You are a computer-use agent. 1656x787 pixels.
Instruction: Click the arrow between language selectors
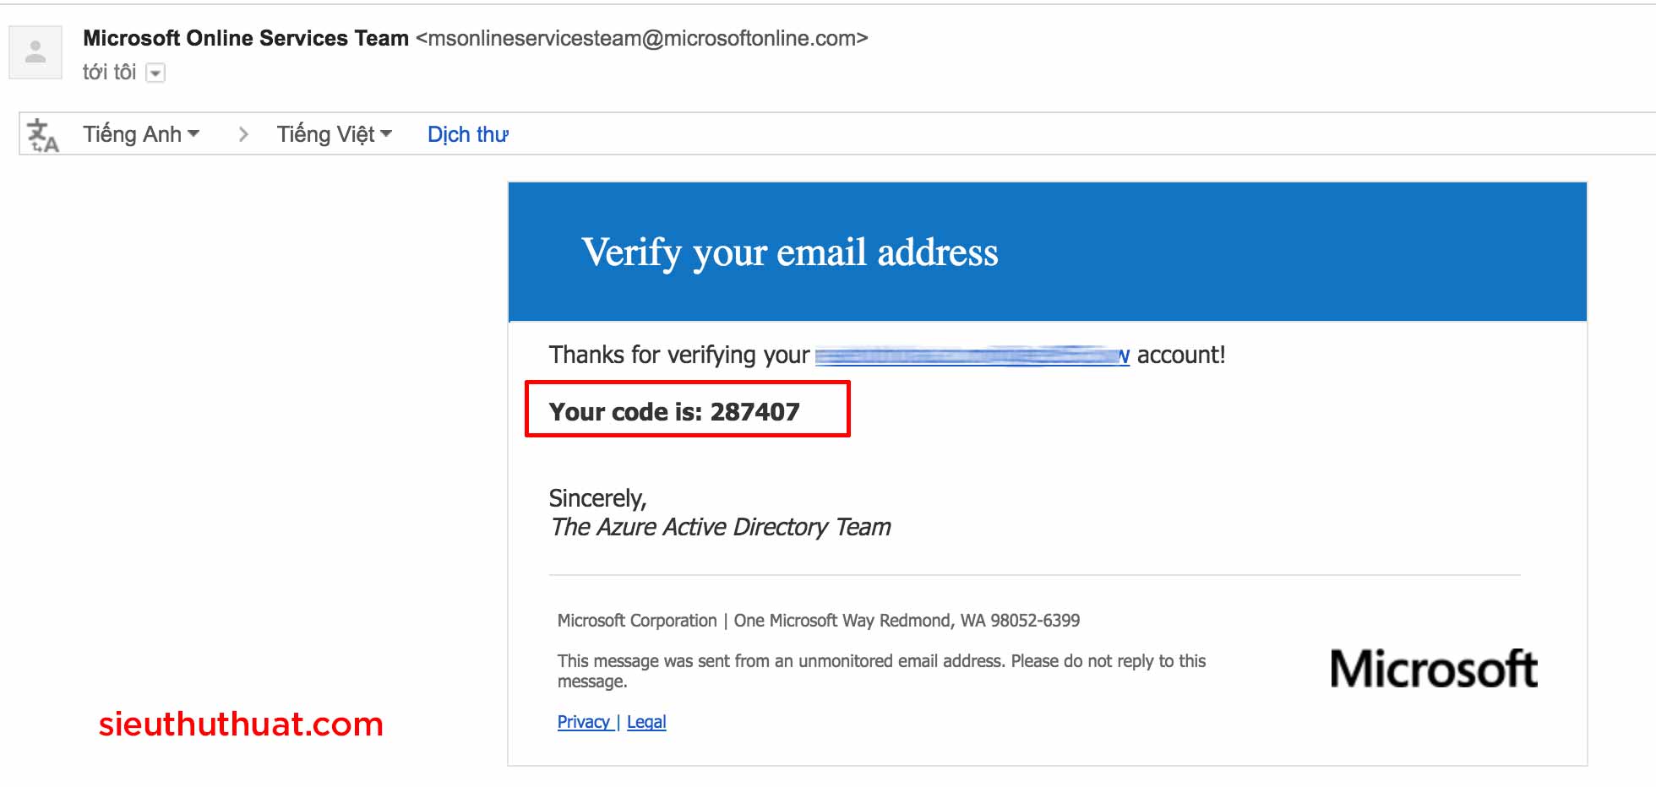tap(243, 134)
